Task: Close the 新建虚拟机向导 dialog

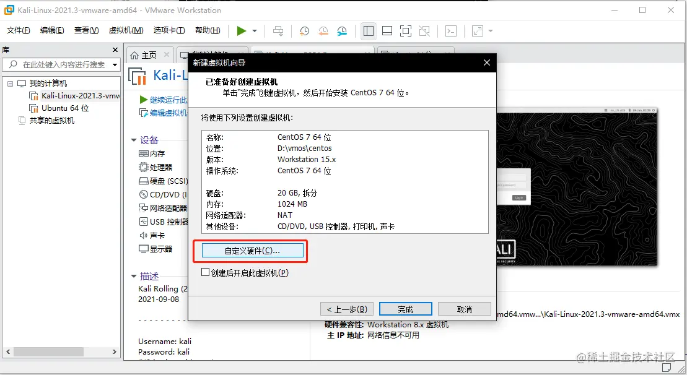Action: (x=487, y=62)
